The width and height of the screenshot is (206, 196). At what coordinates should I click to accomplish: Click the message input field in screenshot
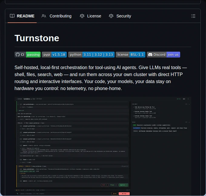pyautogui.click(x=65, y=194)
